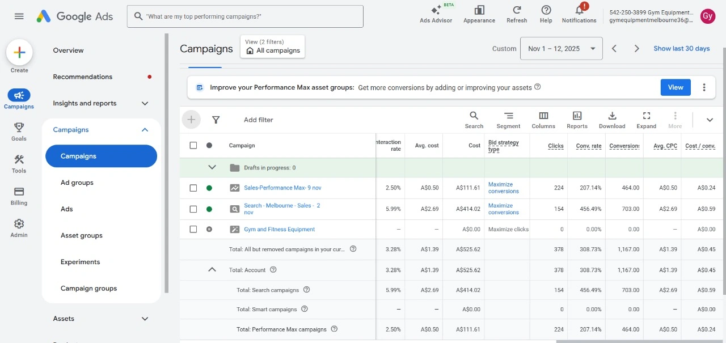The image size is (726, 343).
Task: Open Tools in the left rail
Action: click(19, 164)
